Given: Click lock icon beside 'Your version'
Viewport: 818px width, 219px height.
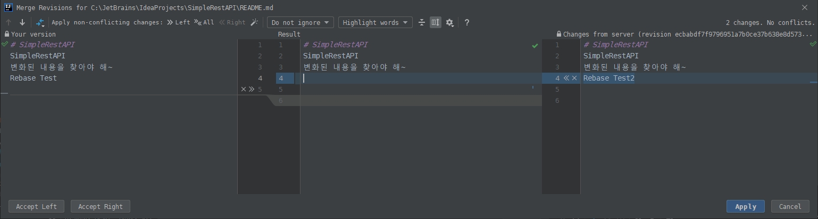Looking at the screenshot, I should pyautogui.click(x=7, y=34).
